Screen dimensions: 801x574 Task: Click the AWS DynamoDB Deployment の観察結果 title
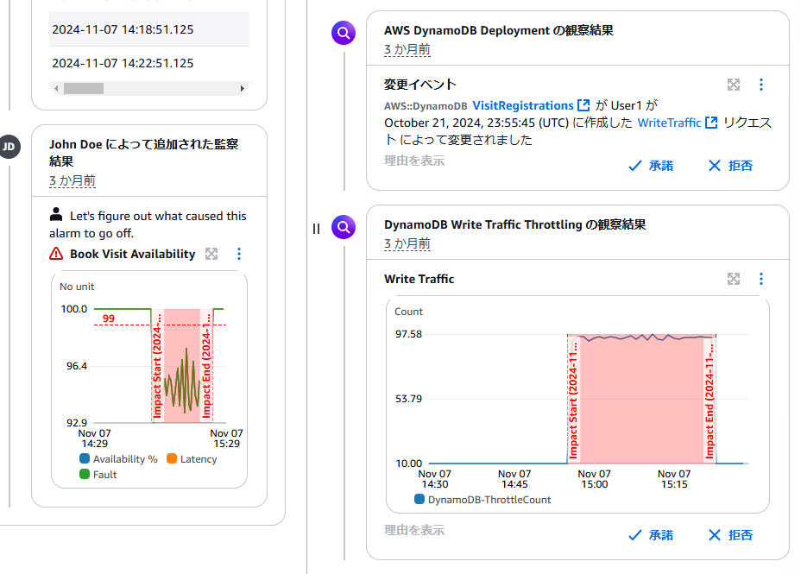click(x=499, y=30)
